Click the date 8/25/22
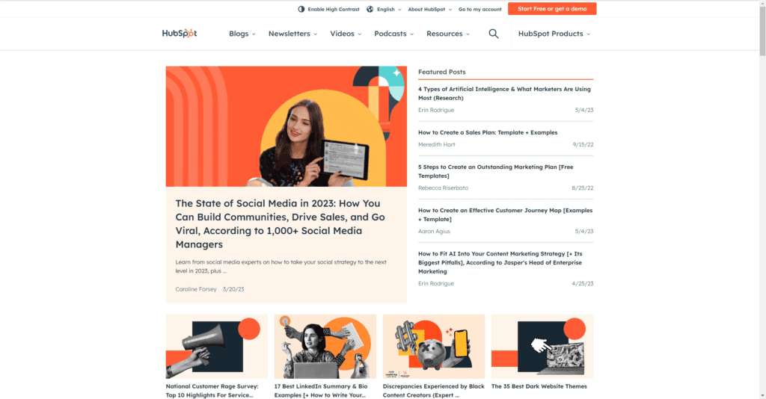This screenshot has width=766, height=399. [x=582, y=188]
